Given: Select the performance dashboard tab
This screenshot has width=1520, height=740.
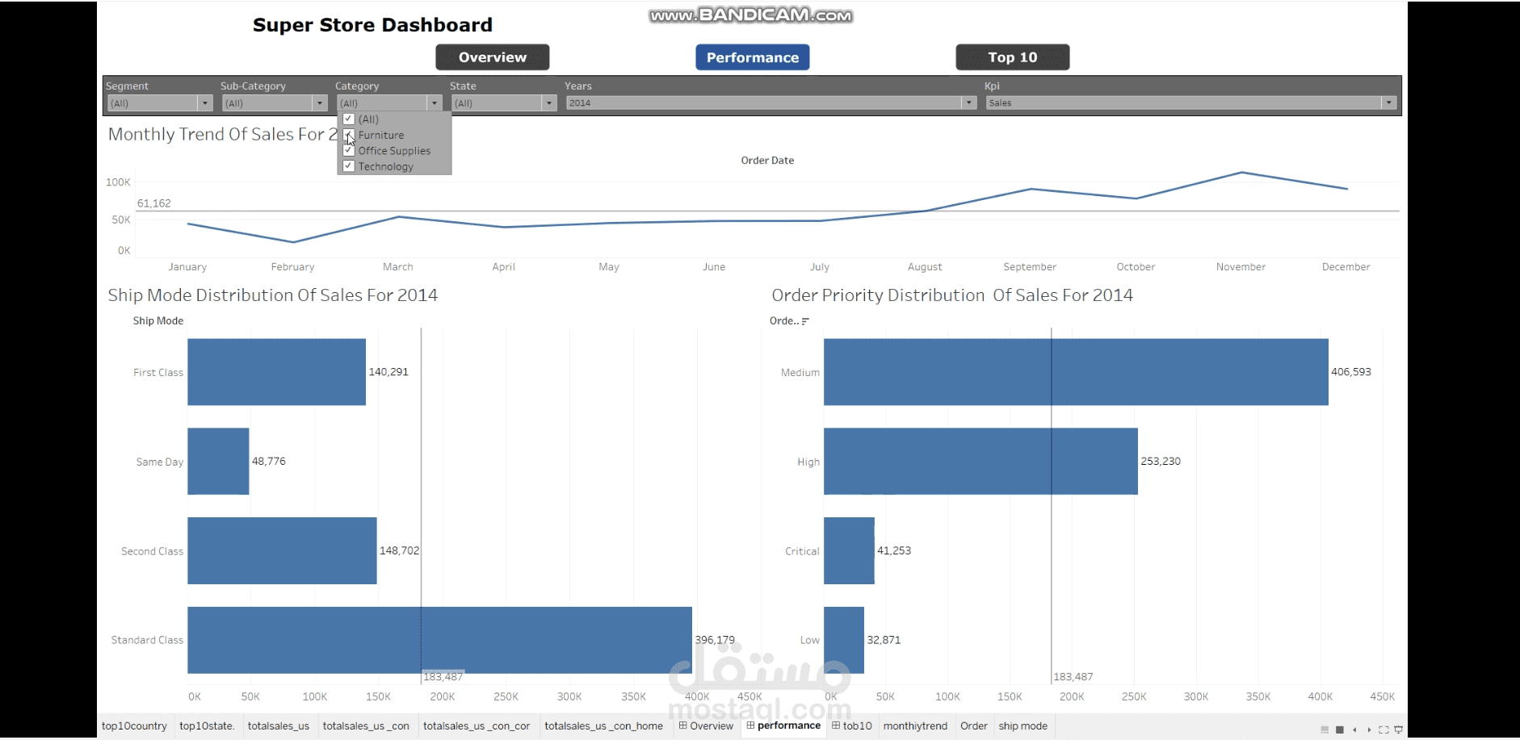Looking at the screenshot, I should (783, 726).
